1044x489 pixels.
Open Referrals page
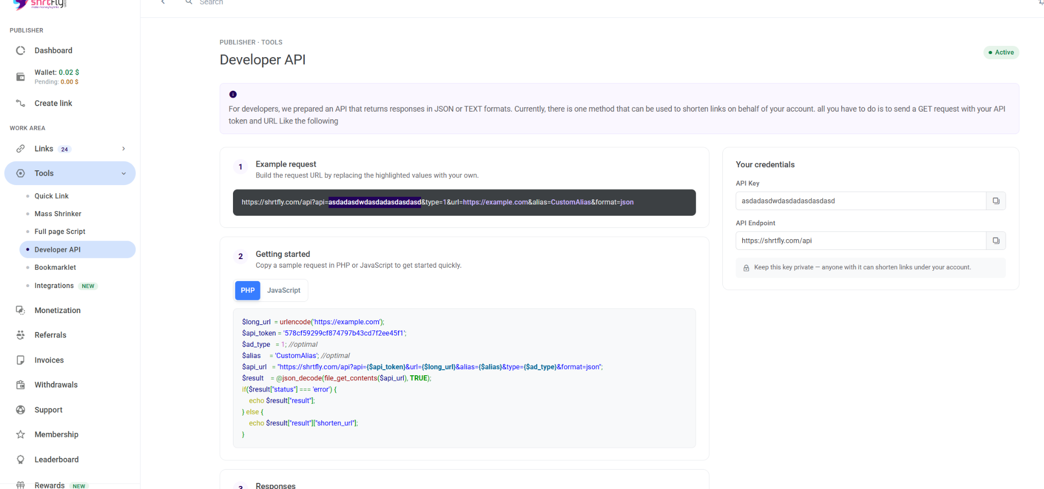tap(50, 335)
